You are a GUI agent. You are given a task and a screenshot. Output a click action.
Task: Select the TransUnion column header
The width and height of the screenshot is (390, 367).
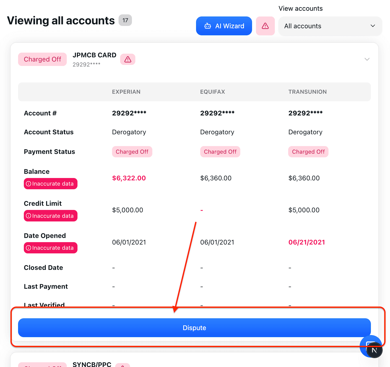pos(307,92)
